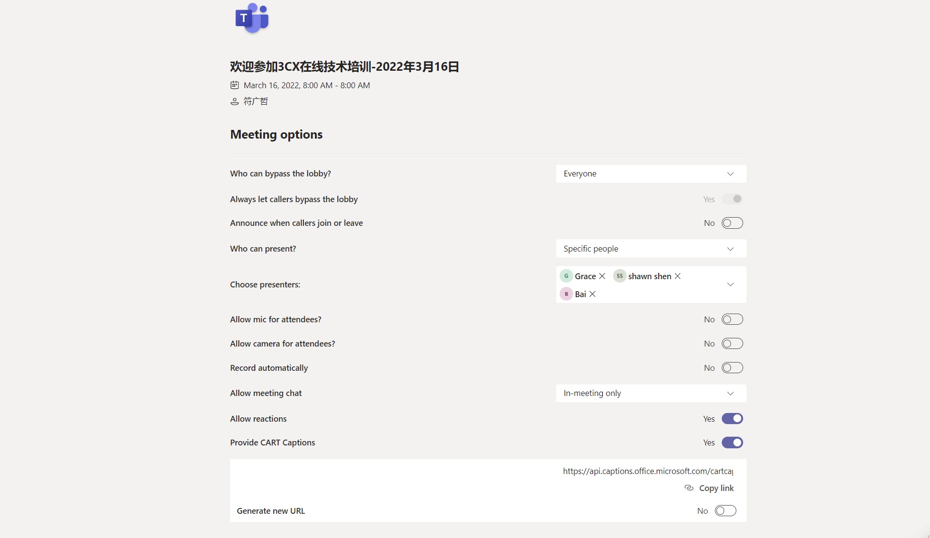Disable the Allow reactions toggle
930x538 pixels.
click(732, 419)
